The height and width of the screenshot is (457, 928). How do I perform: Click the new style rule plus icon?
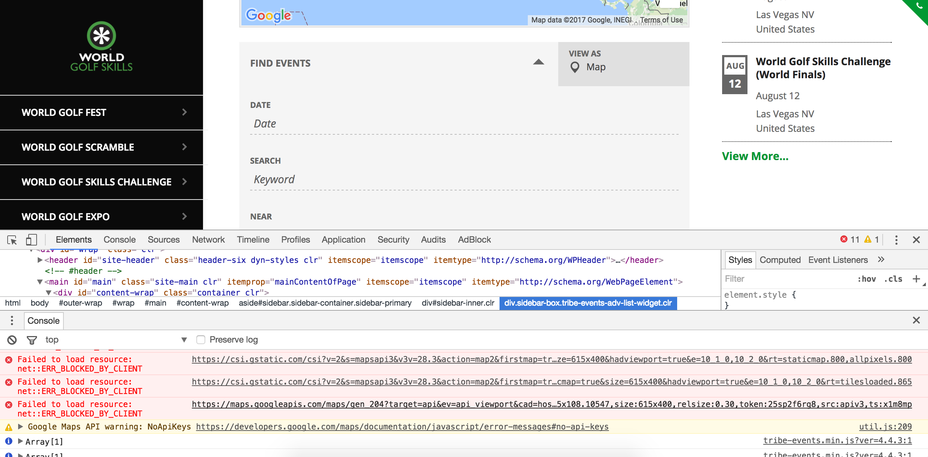tap(916, 279)
